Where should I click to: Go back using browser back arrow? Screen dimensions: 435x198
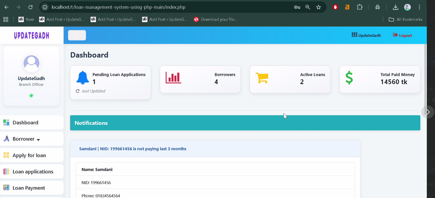click(x=6, y=8)
